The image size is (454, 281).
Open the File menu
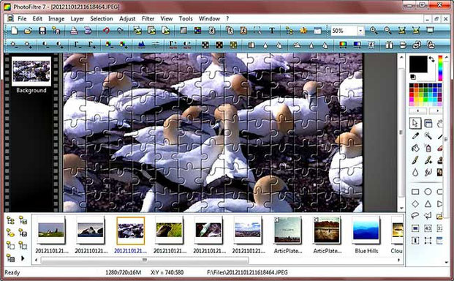pos(22,19)
